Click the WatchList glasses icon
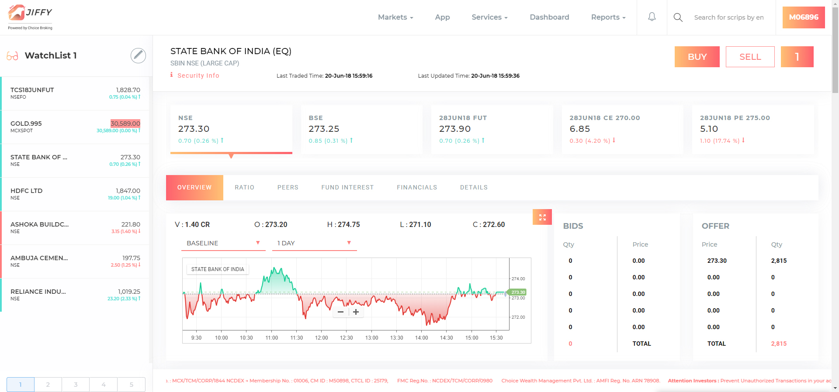839x392 pixels. tap(12, 56)
